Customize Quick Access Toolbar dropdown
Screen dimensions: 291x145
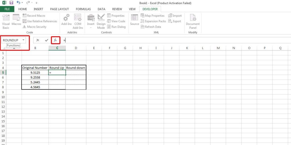[36, 3]
